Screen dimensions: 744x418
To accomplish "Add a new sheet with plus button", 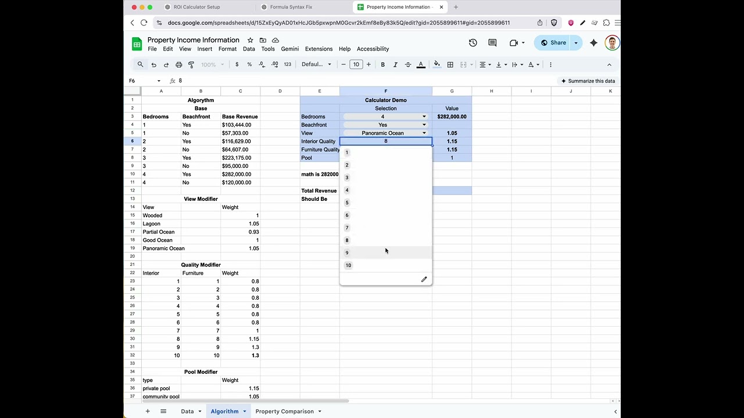I will point(148,412).
